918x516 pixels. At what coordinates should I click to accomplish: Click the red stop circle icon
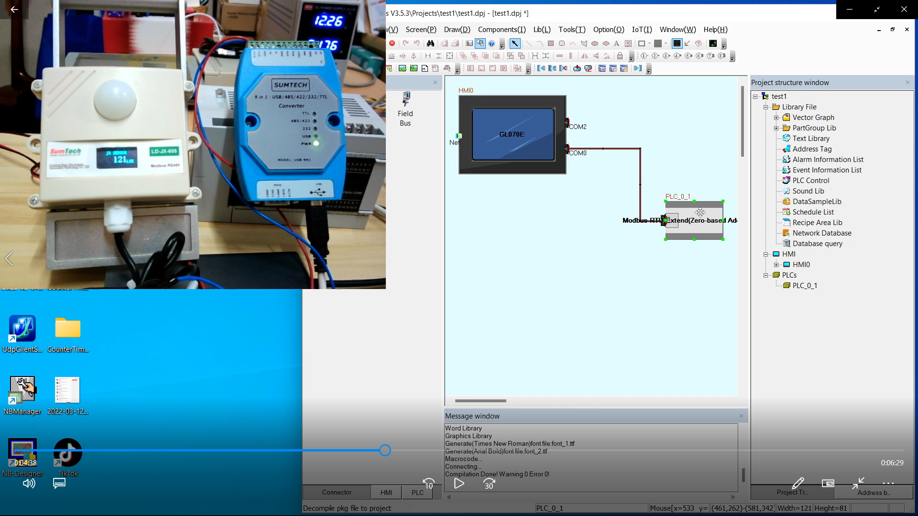coord(392,43)
